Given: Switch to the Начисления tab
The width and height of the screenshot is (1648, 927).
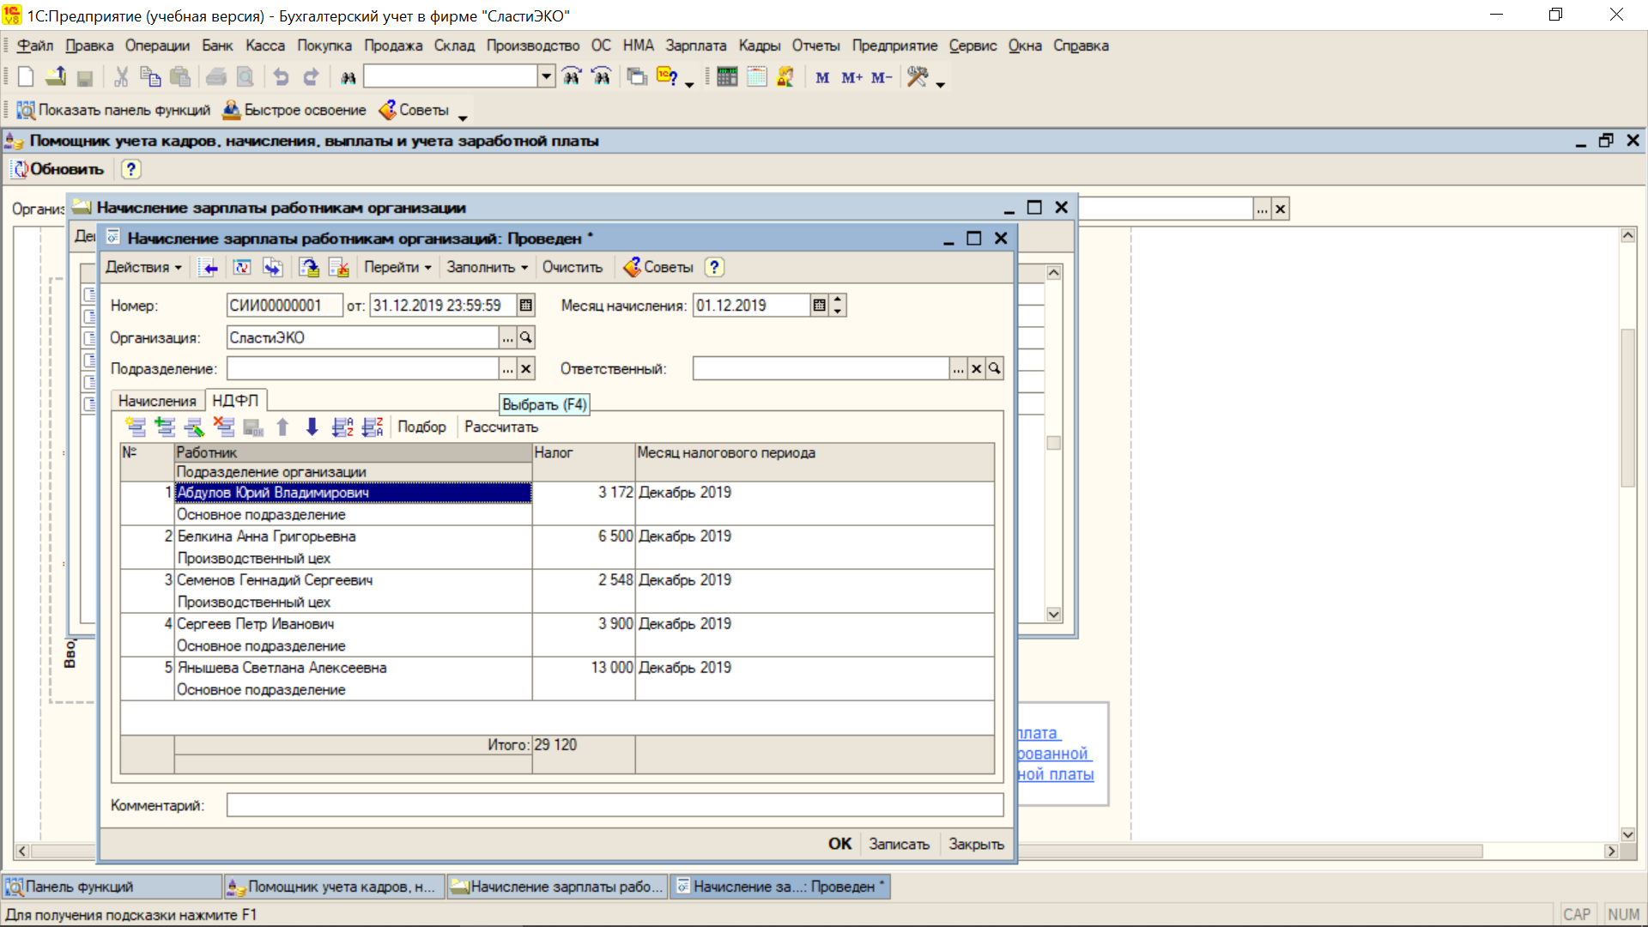Looking at the screenshot, I should point(157,401).
